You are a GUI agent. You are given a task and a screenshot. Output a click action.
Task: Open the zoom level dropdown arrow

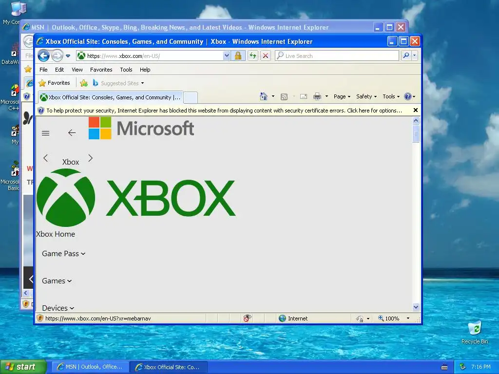pyautogui.click(x=408, y=318)
